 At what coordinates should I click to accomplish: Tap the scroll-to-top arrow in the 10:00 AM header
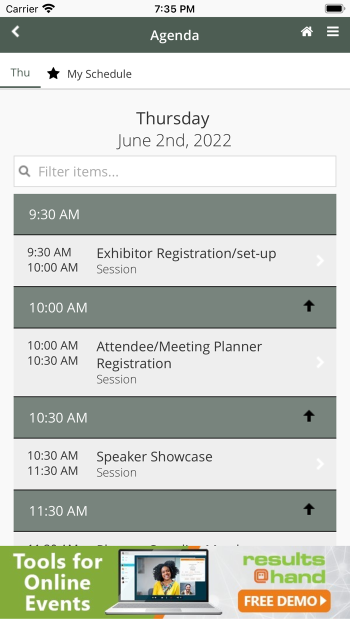[x=309, y=305]
